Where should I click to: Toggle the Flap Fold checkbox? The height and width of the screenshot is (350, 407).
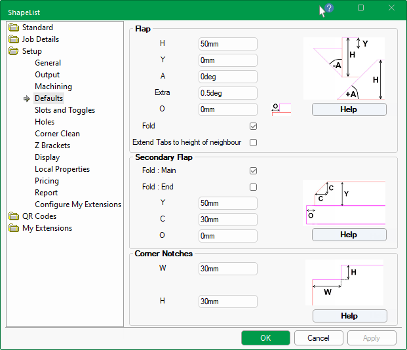(253, 126)
